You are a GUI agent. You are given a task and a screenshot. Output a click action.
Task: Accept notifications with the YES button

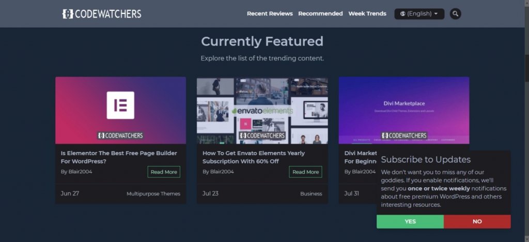[410, 221]
